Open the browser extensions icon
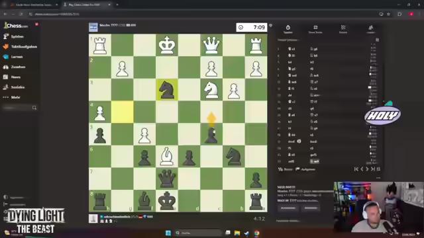The width and height of the screenshot is (424, 238). 399,14
